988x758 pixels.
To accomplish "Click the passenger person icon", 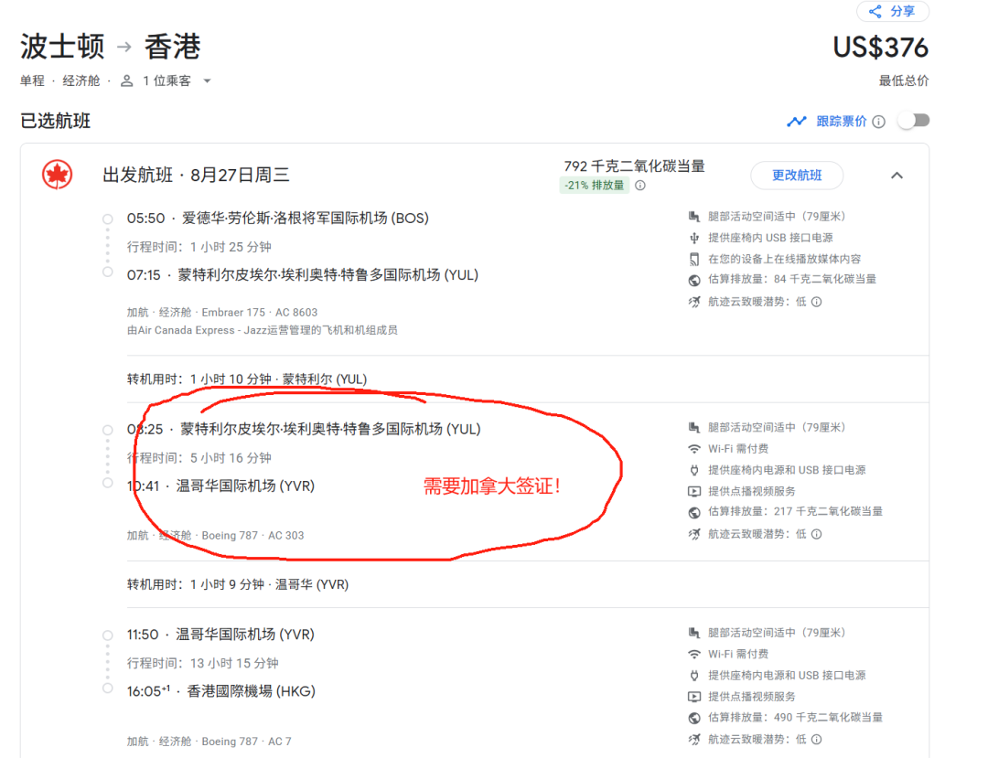I will pos(127,81).
